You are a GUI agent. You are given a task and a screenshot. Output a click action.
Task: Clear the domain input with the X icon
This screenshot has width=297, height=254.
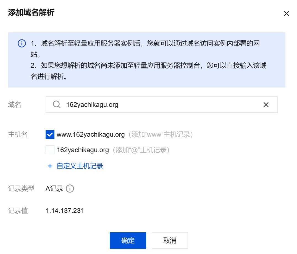pyautogui.click(x=266, y=105)
